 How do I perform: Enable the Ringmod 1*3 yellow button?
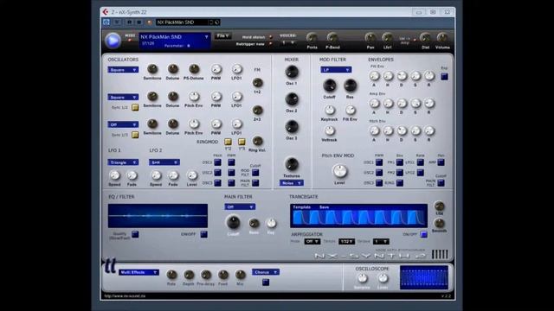click(x=242, y=142)
